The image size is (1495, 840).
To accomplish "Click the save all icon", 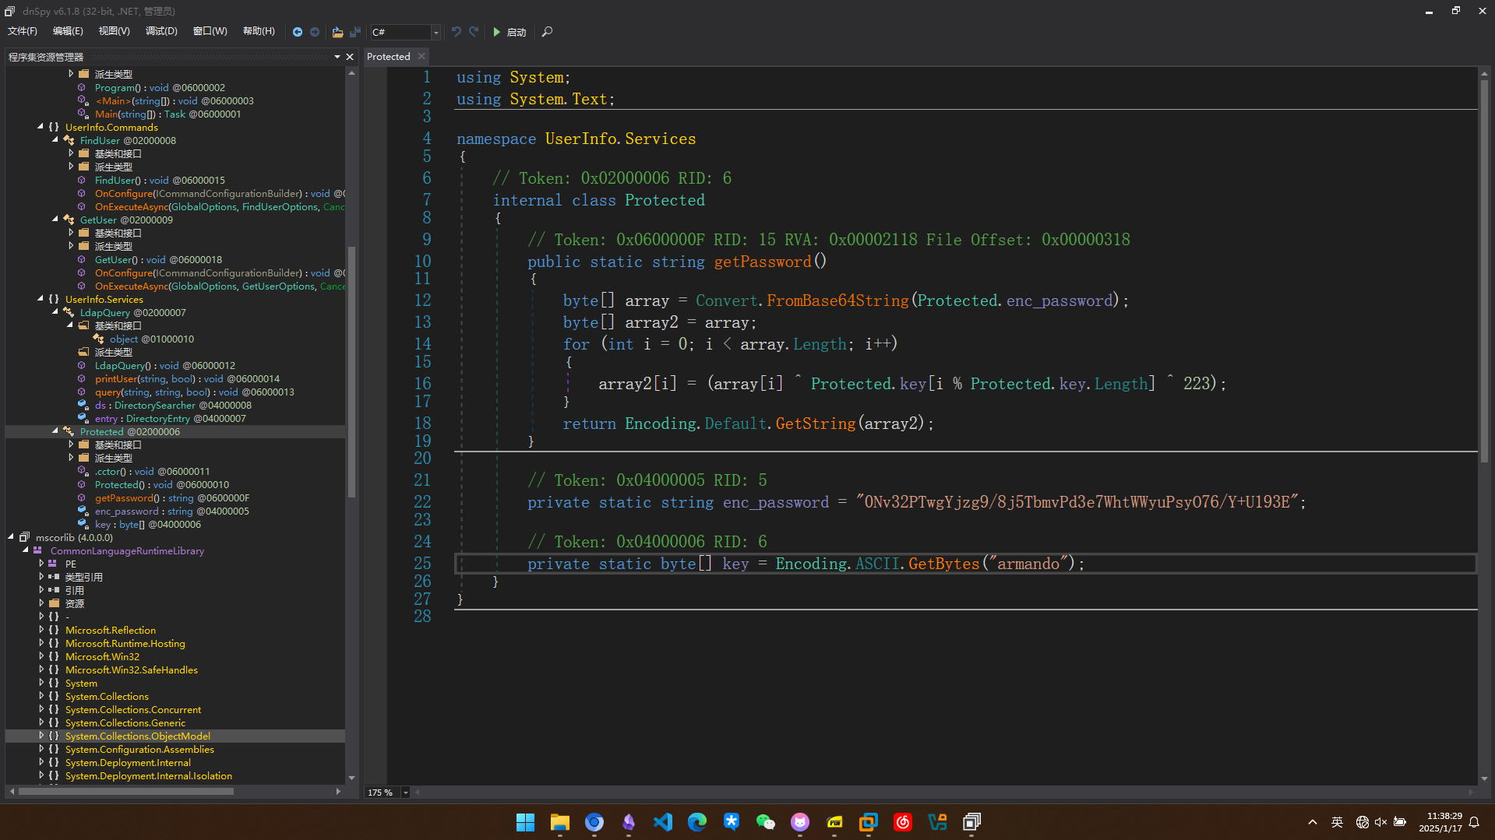I will point(355,32).
